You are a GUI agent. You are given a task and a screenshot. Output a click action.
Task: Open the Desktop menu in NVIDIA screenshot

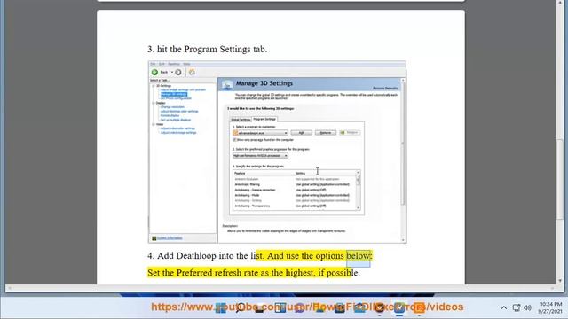pyautogui.click(x=174, y=64)
